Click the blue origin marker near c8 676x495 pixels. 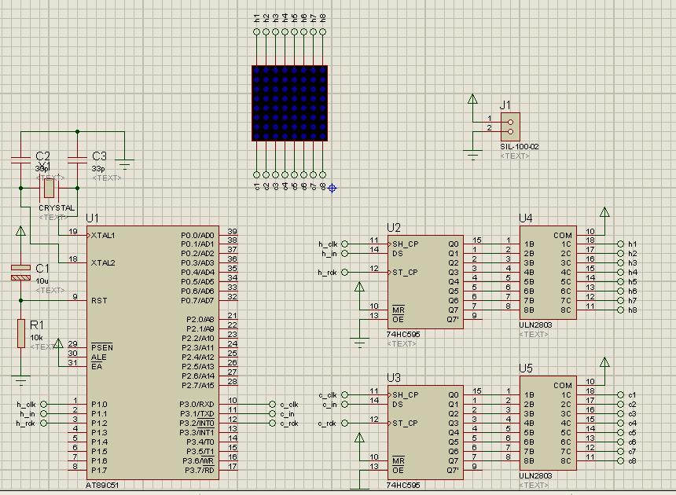tap(332, 189)
